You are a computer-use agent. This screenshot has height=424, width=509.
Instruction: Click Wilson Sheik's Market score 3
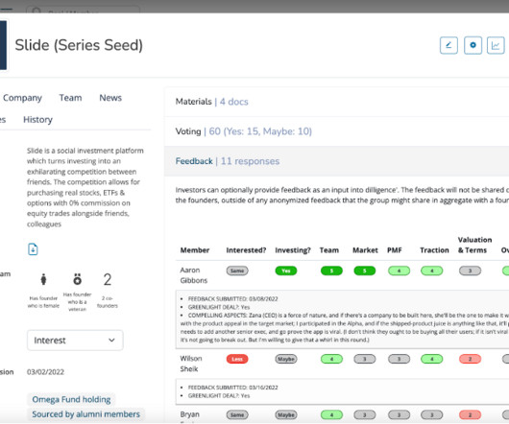point(365,359)
